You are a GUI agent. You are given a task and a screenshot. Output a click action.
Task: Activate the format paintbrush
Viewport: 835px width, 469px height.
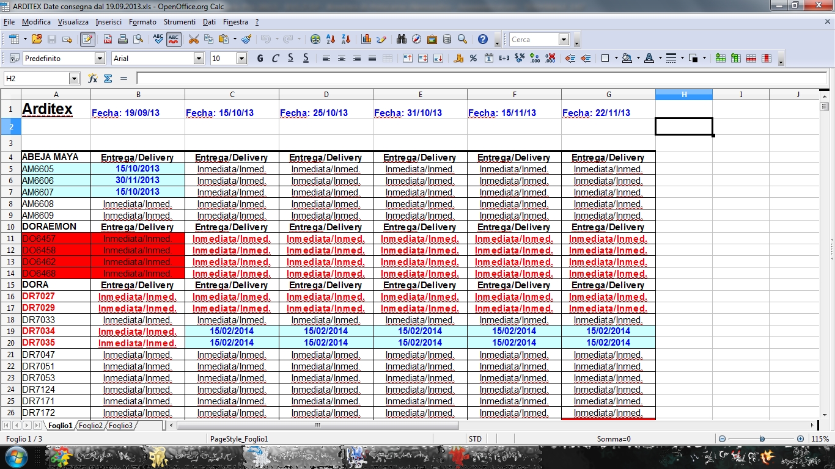click(246, 40)
